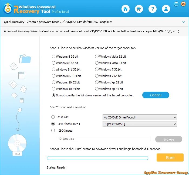Select Windows Xp 32 bit
Image resolution: width=189 pixels, height=175 pixels.
click(x=109, y=82)
